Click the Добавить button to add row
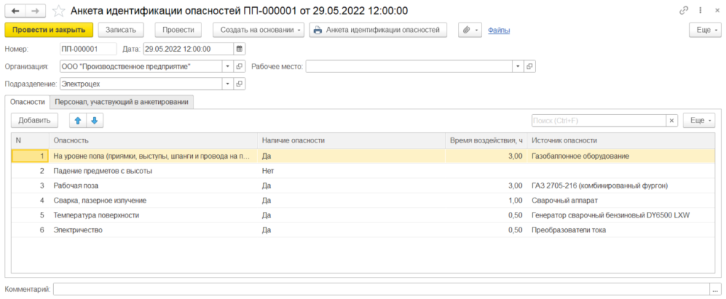 click(x=35, y=120)
